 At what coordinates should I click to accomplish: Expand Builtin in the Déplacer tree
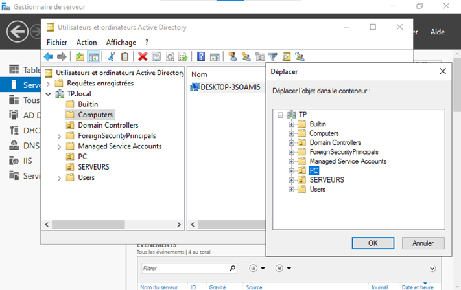(x=291, y=124)
